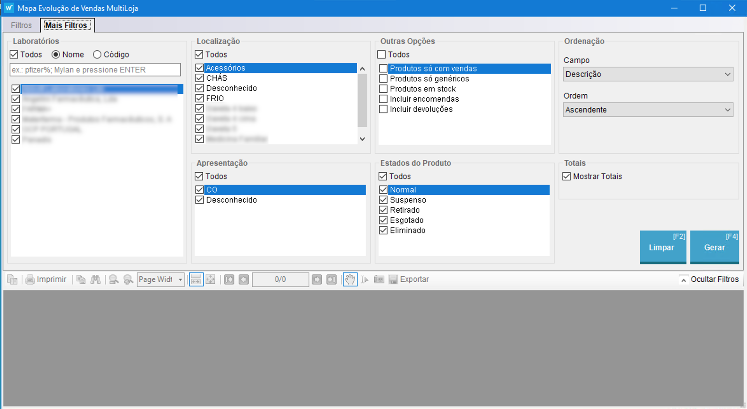Click the laboratory search input field
This screenshot has width=747, height=409.
pos(95,70)
